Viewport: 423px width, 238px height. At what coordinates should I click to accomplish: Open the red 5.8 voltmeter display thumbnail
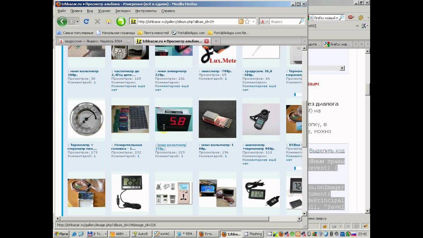coord(174,119)
